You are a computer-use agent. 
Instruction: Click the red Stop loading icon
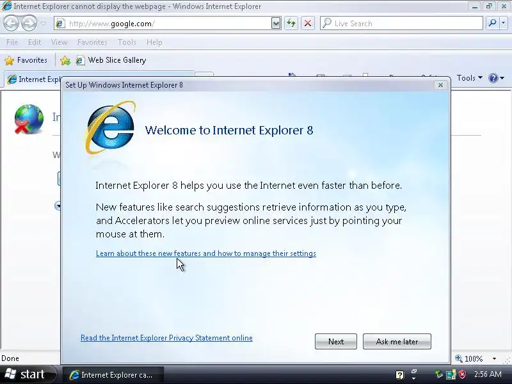(308, 24)
